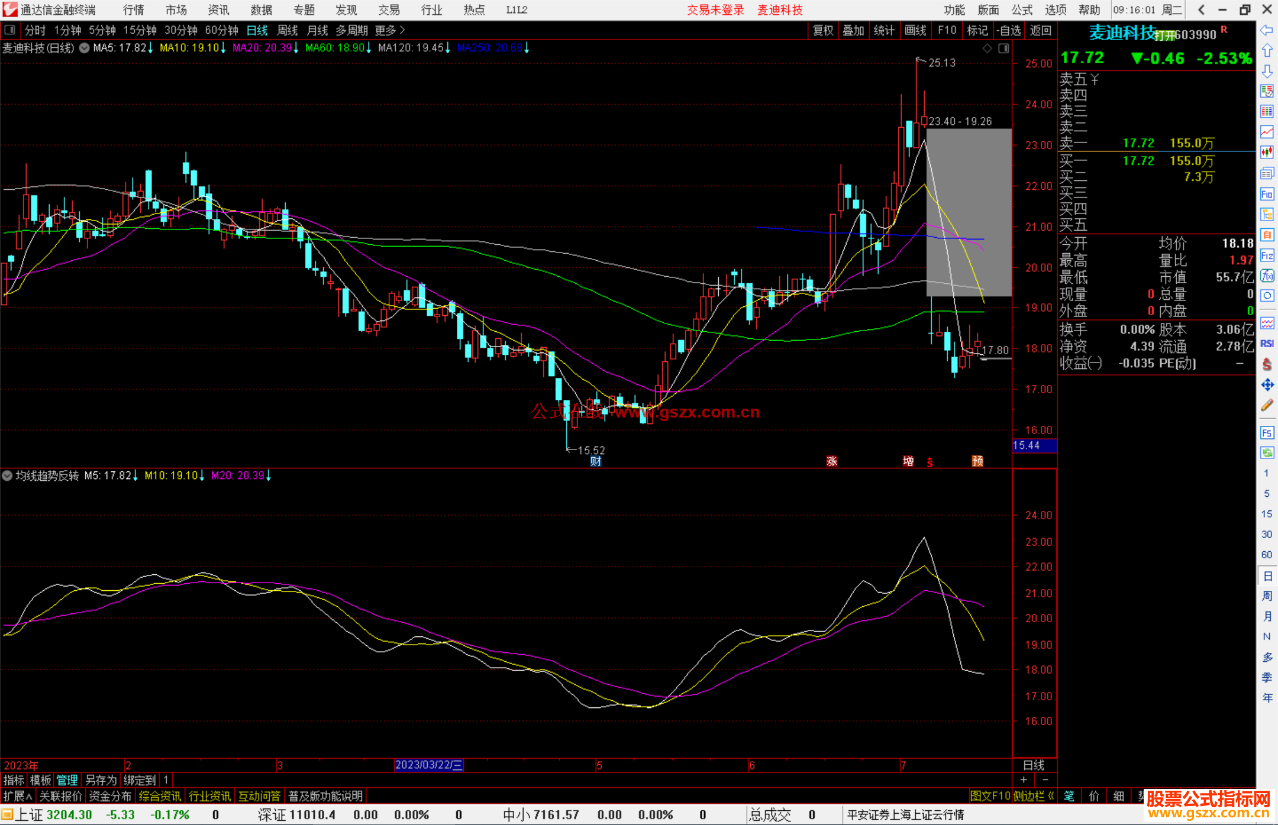Click the pencil drawing tool icon
Image resolution: width=1278 pixels, height=825 pixels.
[1267, 405]
